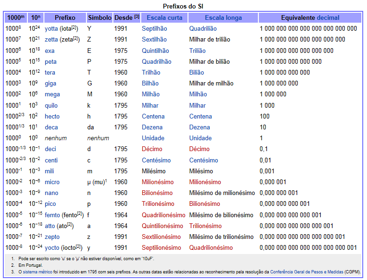Image resolution: width=367 pixels, height=280 pixels.
Task: Open the Quintilhão link
Action: point(155,51)
